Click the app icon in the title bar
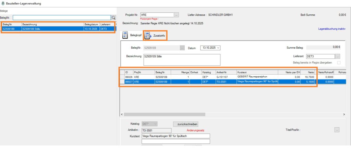This screenshot has height=153, width=351. pos(3,3)
